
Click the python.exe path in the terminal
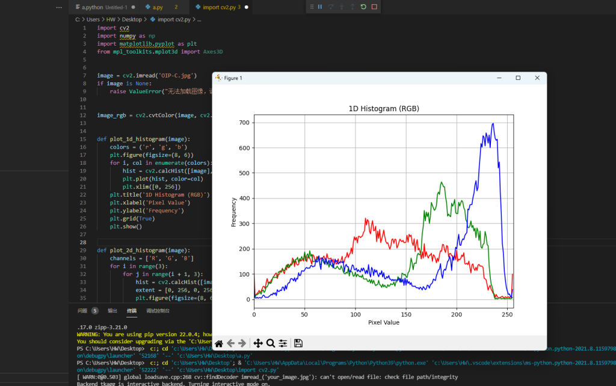pos(336,363)
